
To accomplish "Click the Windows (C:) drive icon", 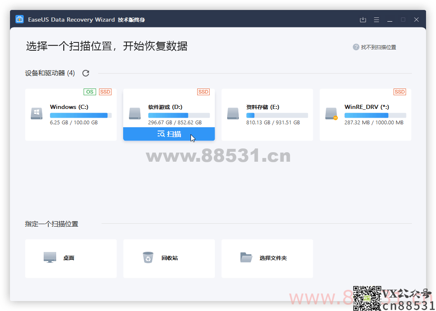I will point(37,114).
